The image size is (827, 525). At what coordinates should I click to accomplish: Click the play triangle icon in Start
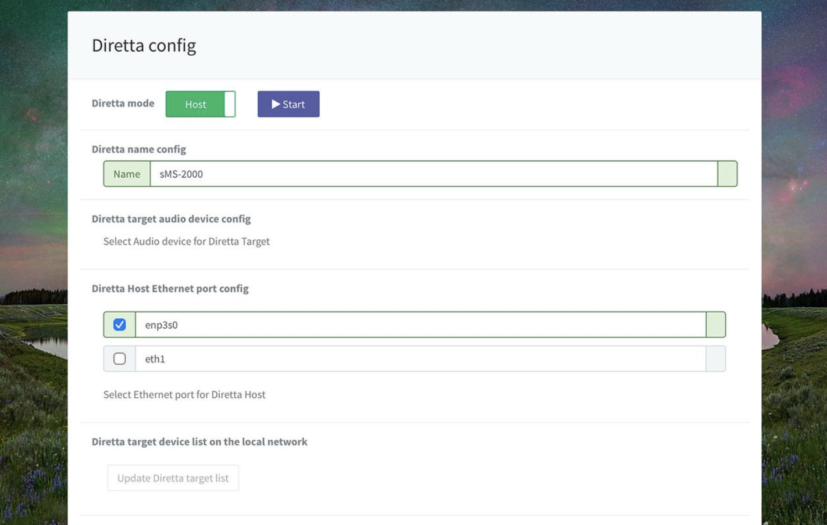[276, 105]
